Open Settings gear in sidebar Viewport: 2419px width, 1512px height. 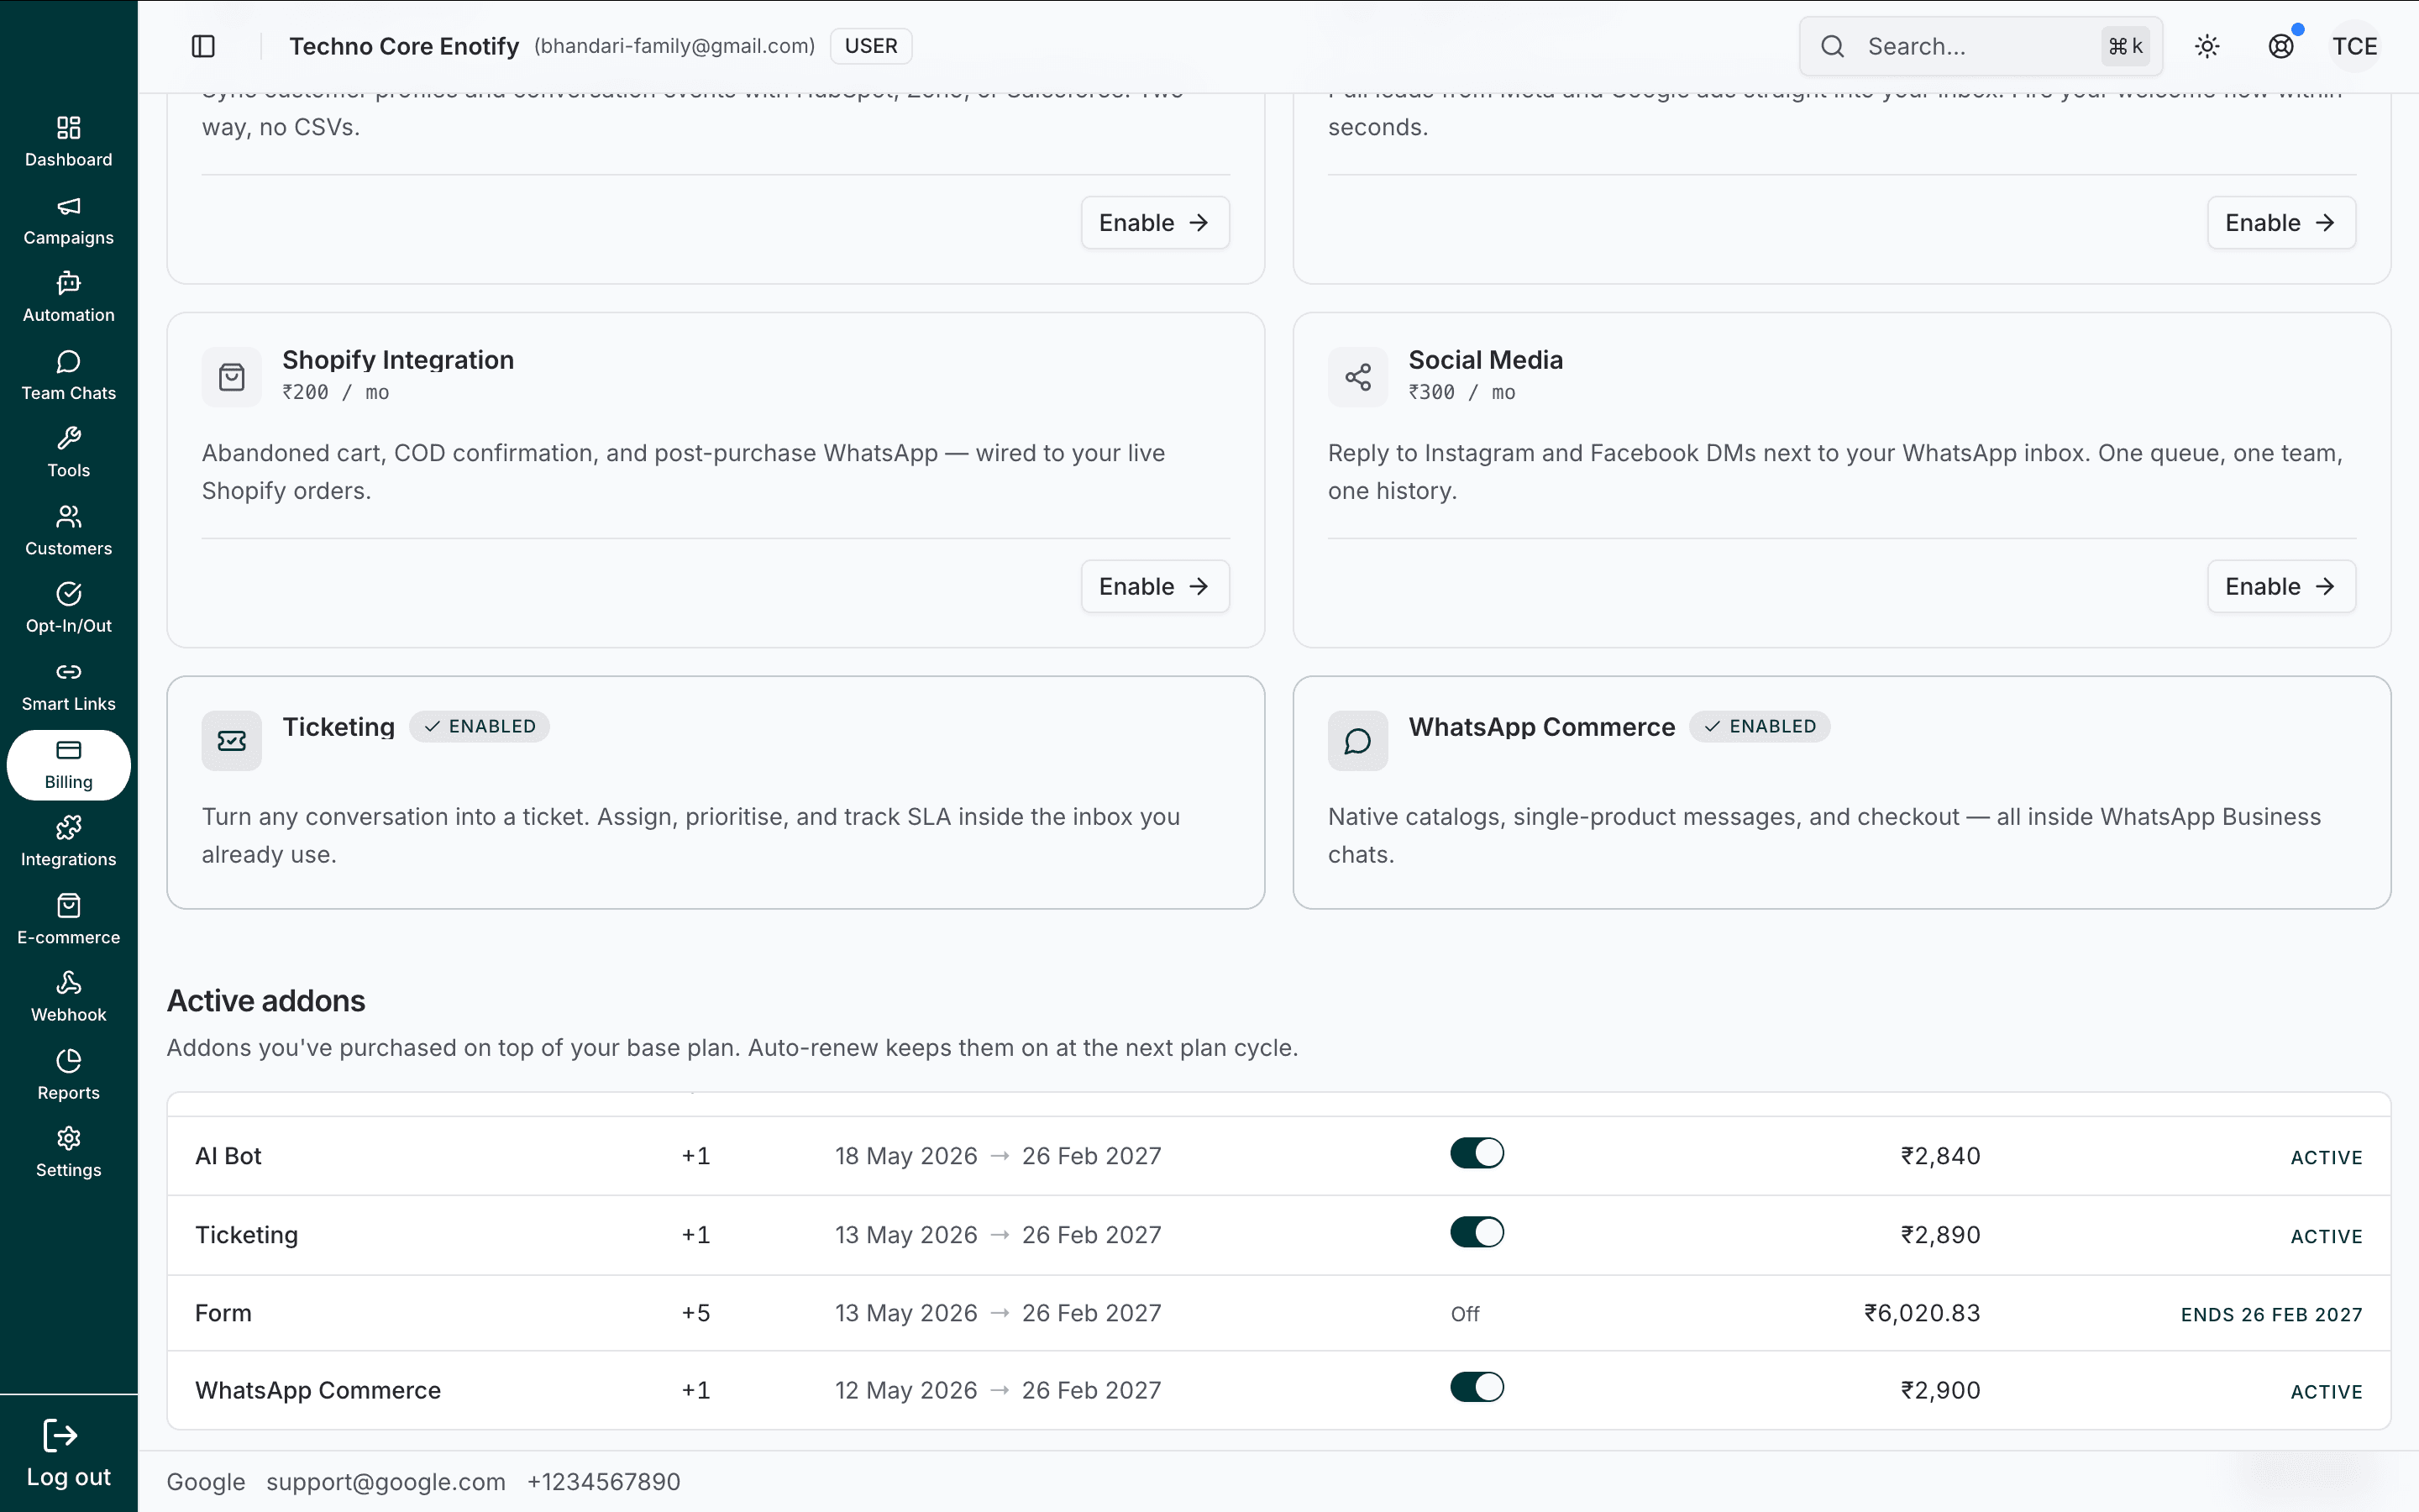(x=68, y=1138)
